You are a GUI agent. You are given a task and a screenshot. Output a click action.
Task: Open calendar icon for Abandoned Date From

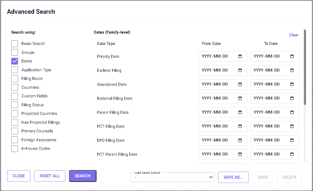click(240, 84)
